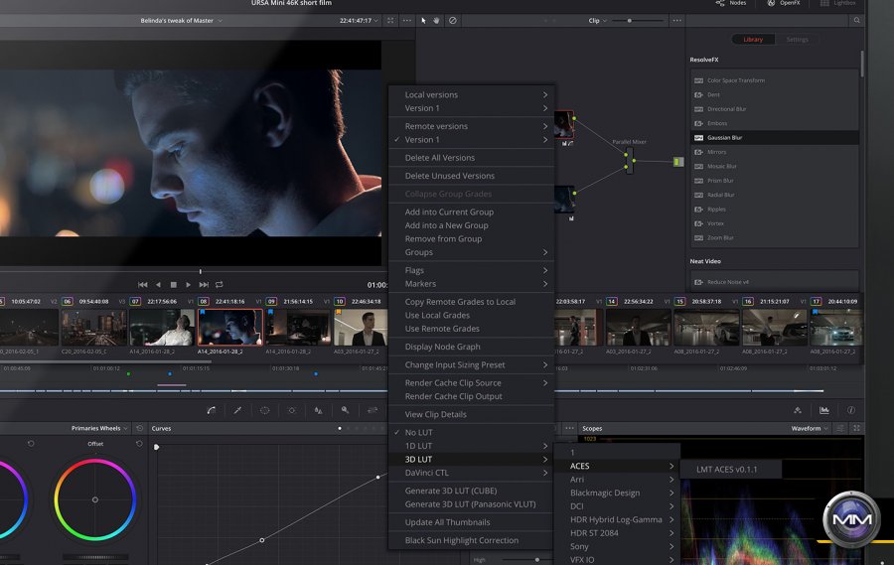Open the Information panel icon
The width and height of the screenshot is (894, 565).
pos(850,410)
